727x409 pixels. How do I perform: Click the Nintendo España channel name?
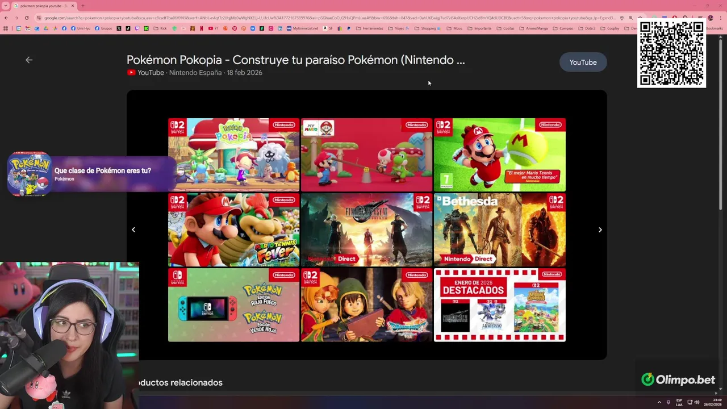click(195, 73)
